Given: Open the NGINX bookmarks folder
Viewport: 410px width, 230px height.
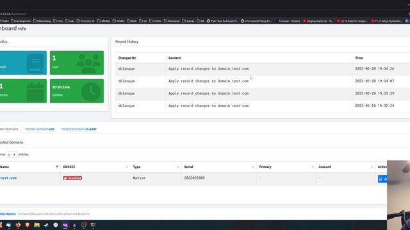Looking at the screenshot, I should [119, 21].
